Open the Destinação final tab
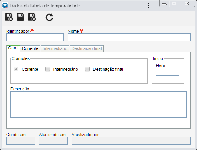Viewport: 197px width, 150px height. (87, 48)
